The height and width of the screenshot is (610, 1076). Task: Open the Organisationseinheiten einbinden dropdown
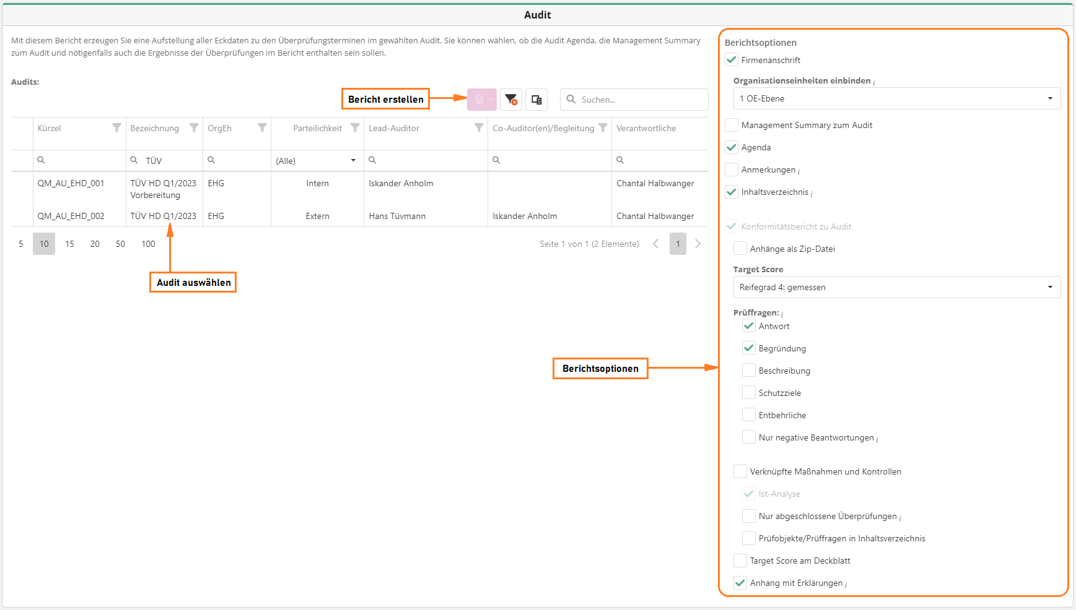tap(896, 98)
